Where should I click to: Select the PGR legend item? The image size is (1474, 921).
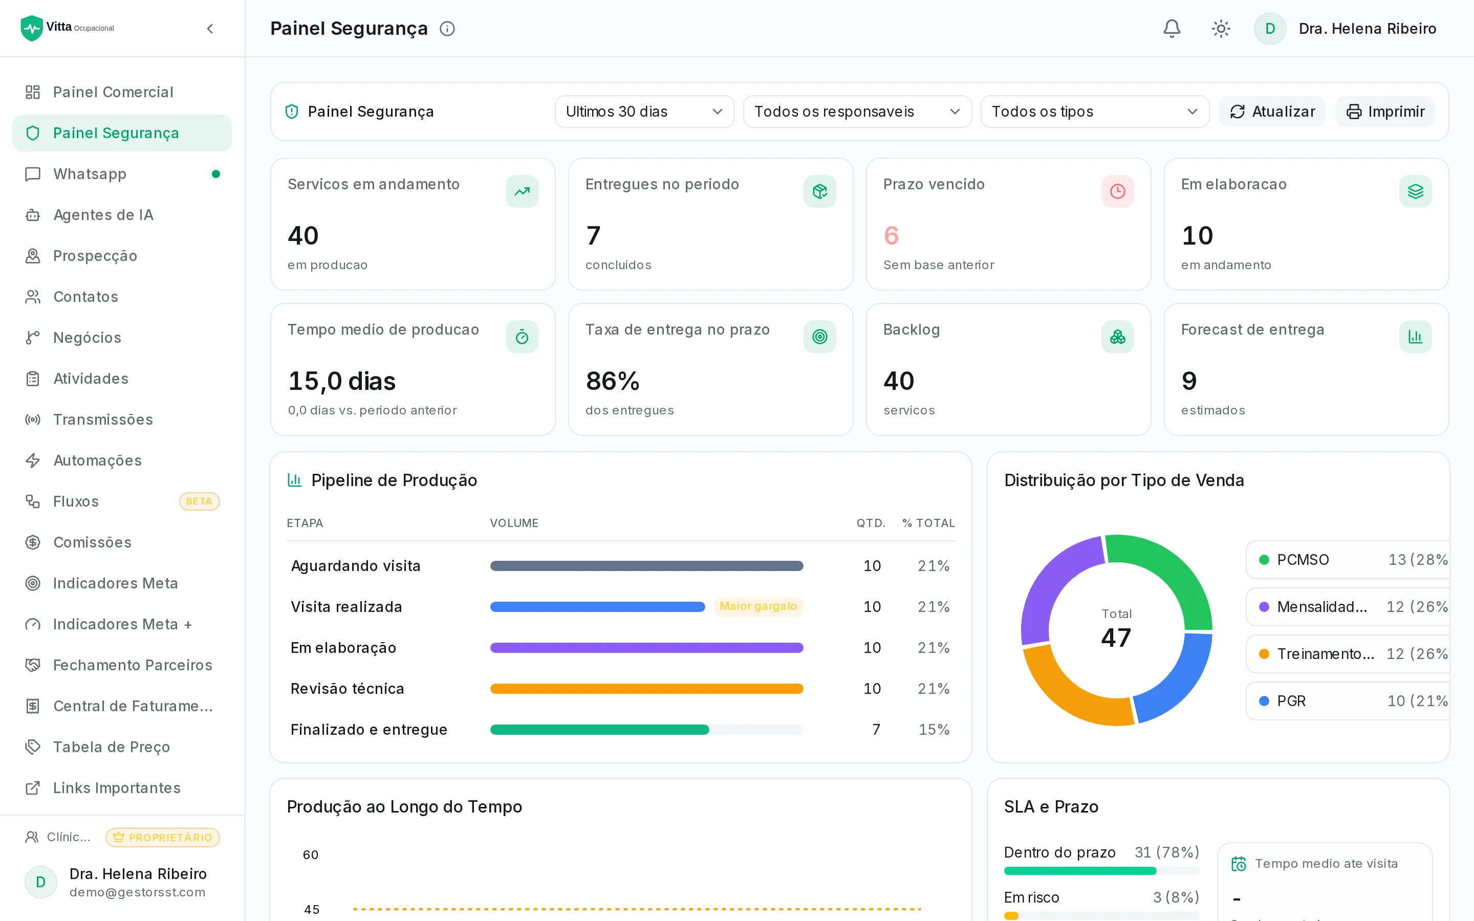[1347, 701]
